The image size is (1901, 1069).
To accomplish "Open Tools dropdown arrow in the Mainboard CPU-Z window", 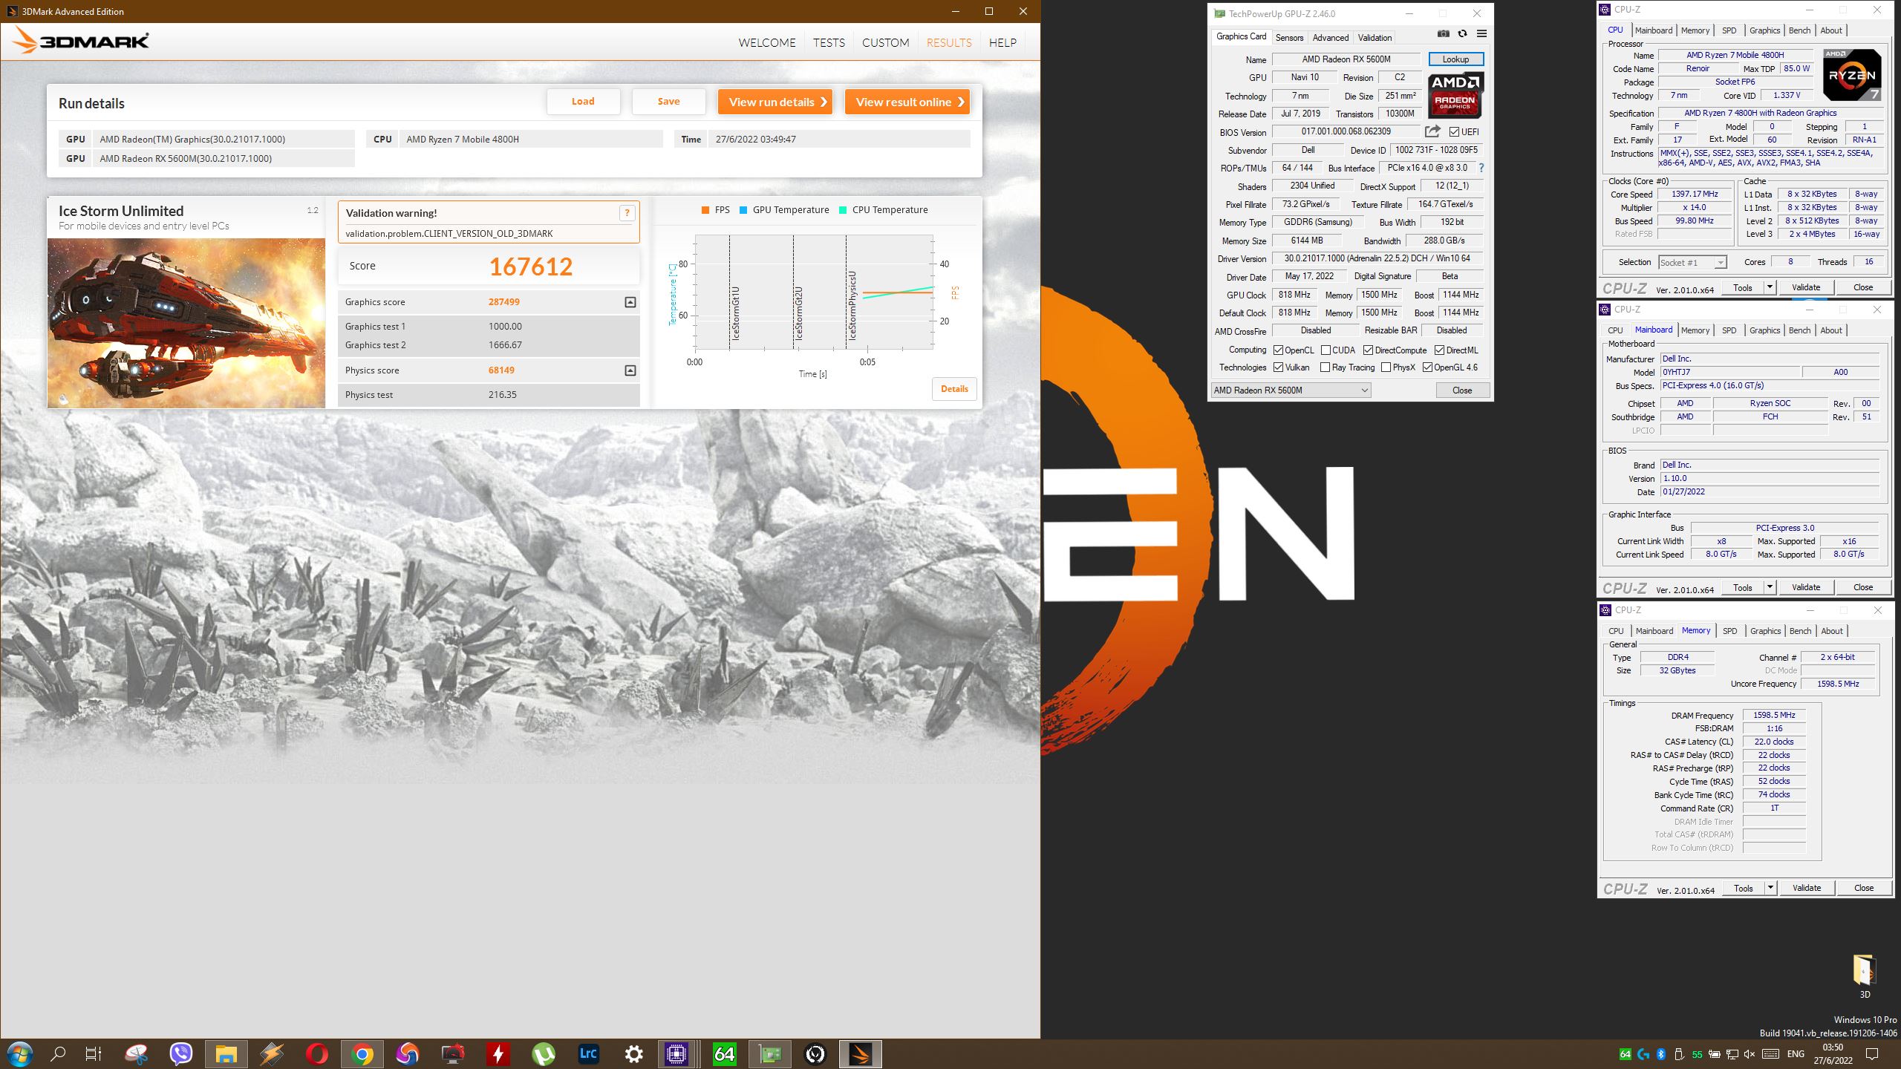I will click(x=1770, y=587).
